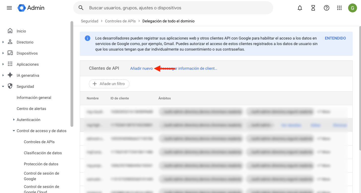The width and height of the screenshot is (361, 193).
Task: Click the Añadir nuevo link
Action: coord(141,68)
